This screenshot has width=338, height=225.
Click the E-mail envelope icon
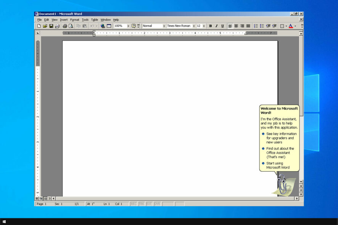point(57,26)
